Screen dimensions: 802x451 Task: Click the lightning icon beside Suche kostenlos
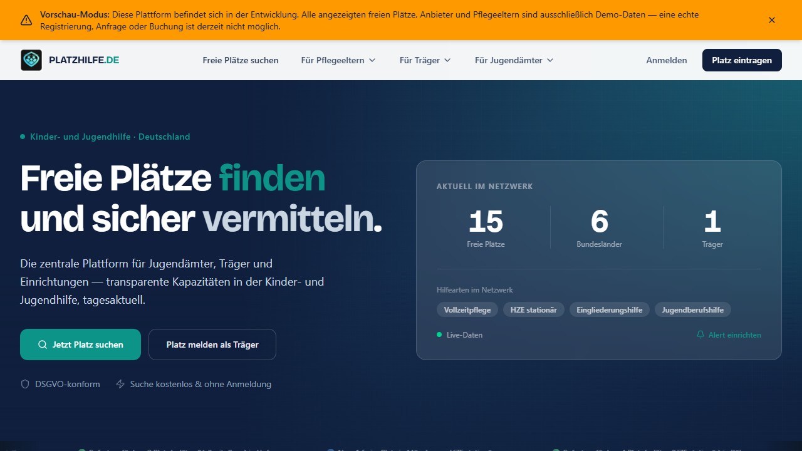coord(120,384)
